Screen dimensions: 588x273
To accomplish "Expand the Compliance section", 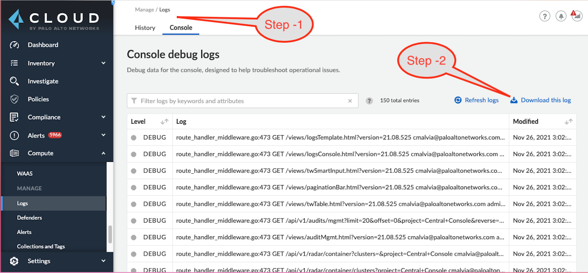I will (x=103, y=117).
